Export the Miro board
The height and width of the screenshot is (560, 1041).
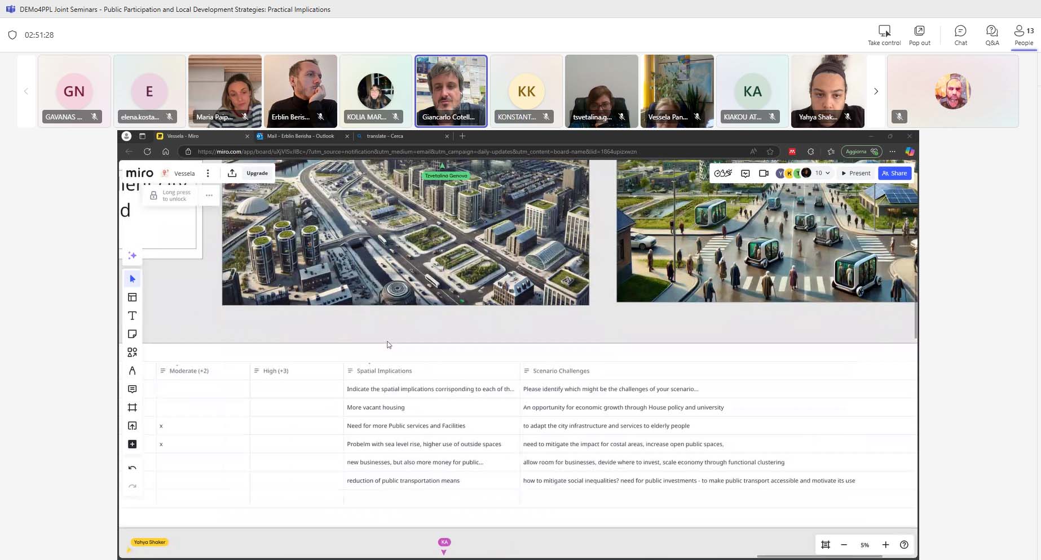[232, 174]
